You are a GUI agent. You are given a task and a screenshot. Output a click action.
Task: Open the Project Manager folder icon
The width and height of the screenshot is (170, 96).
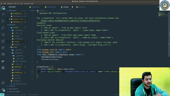3,54
